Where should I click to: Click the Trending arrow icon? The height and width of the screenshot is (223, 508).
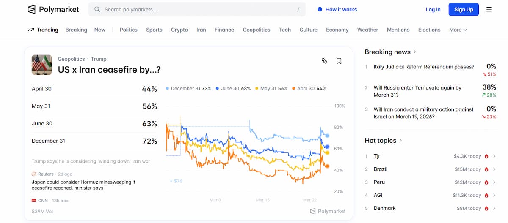pos(31,30)
